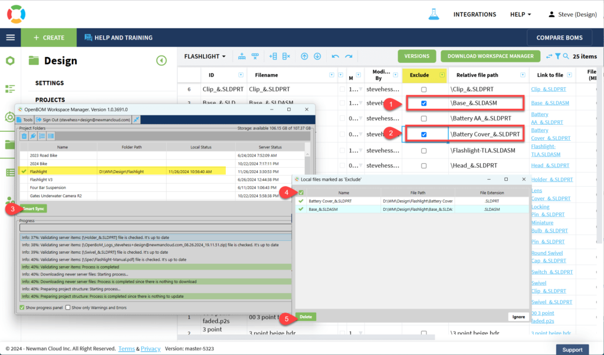Viewport: 604px width, 355px height.
Task: Open the M column filter dropdown
Action: 358,75
